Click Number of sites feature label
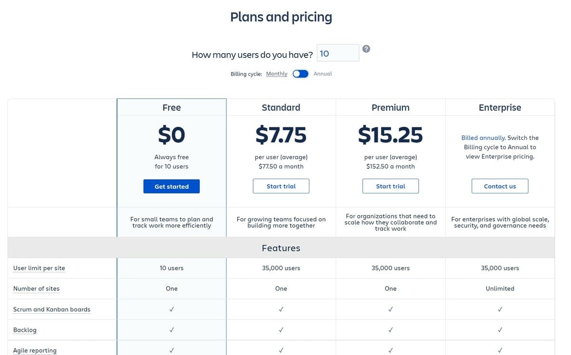 click(36, 288)
